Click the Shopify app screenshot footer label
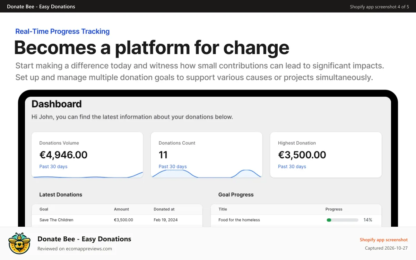 (384, 240)
